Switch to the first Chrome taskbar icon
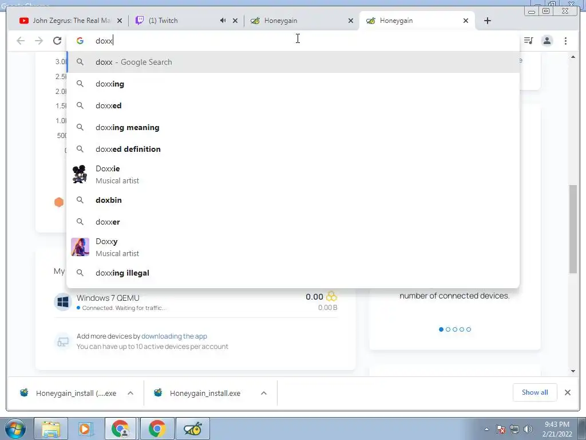Image resolution: width=586 pixels, height=440 pixels. (x=120, y=429)
